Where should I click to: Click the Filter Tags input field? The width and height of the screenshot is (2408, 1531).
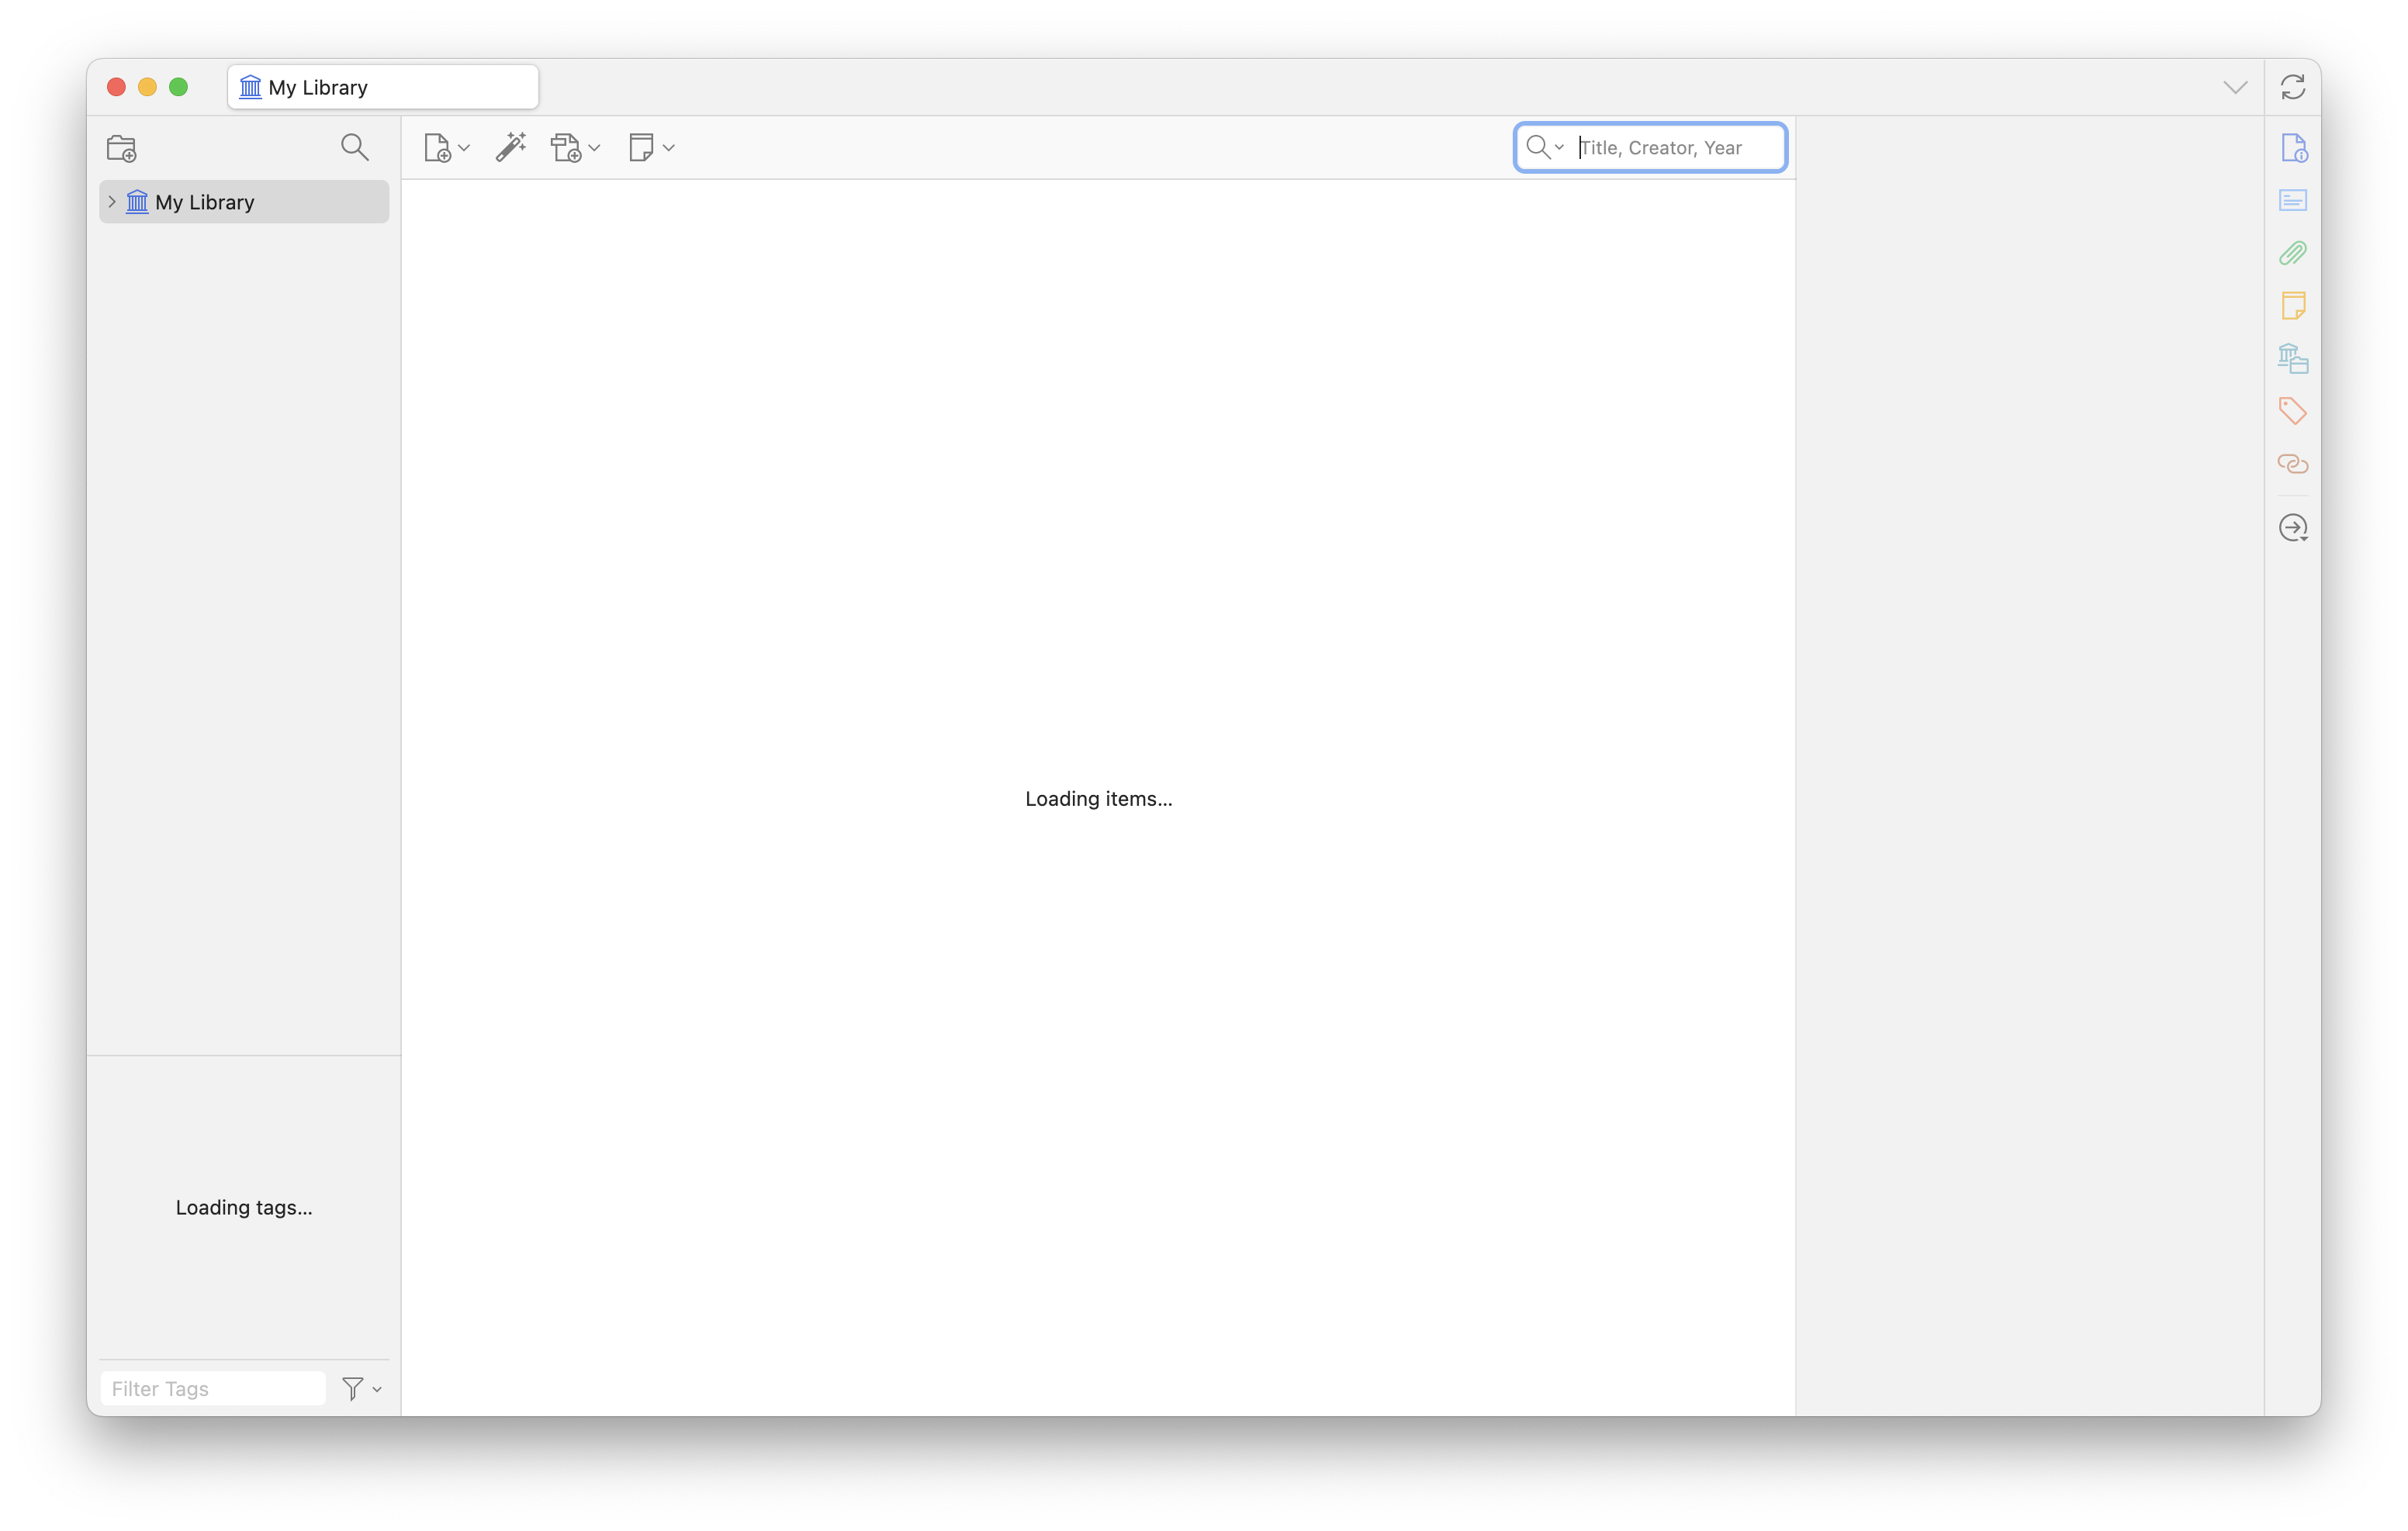[x=213, y=1388]
